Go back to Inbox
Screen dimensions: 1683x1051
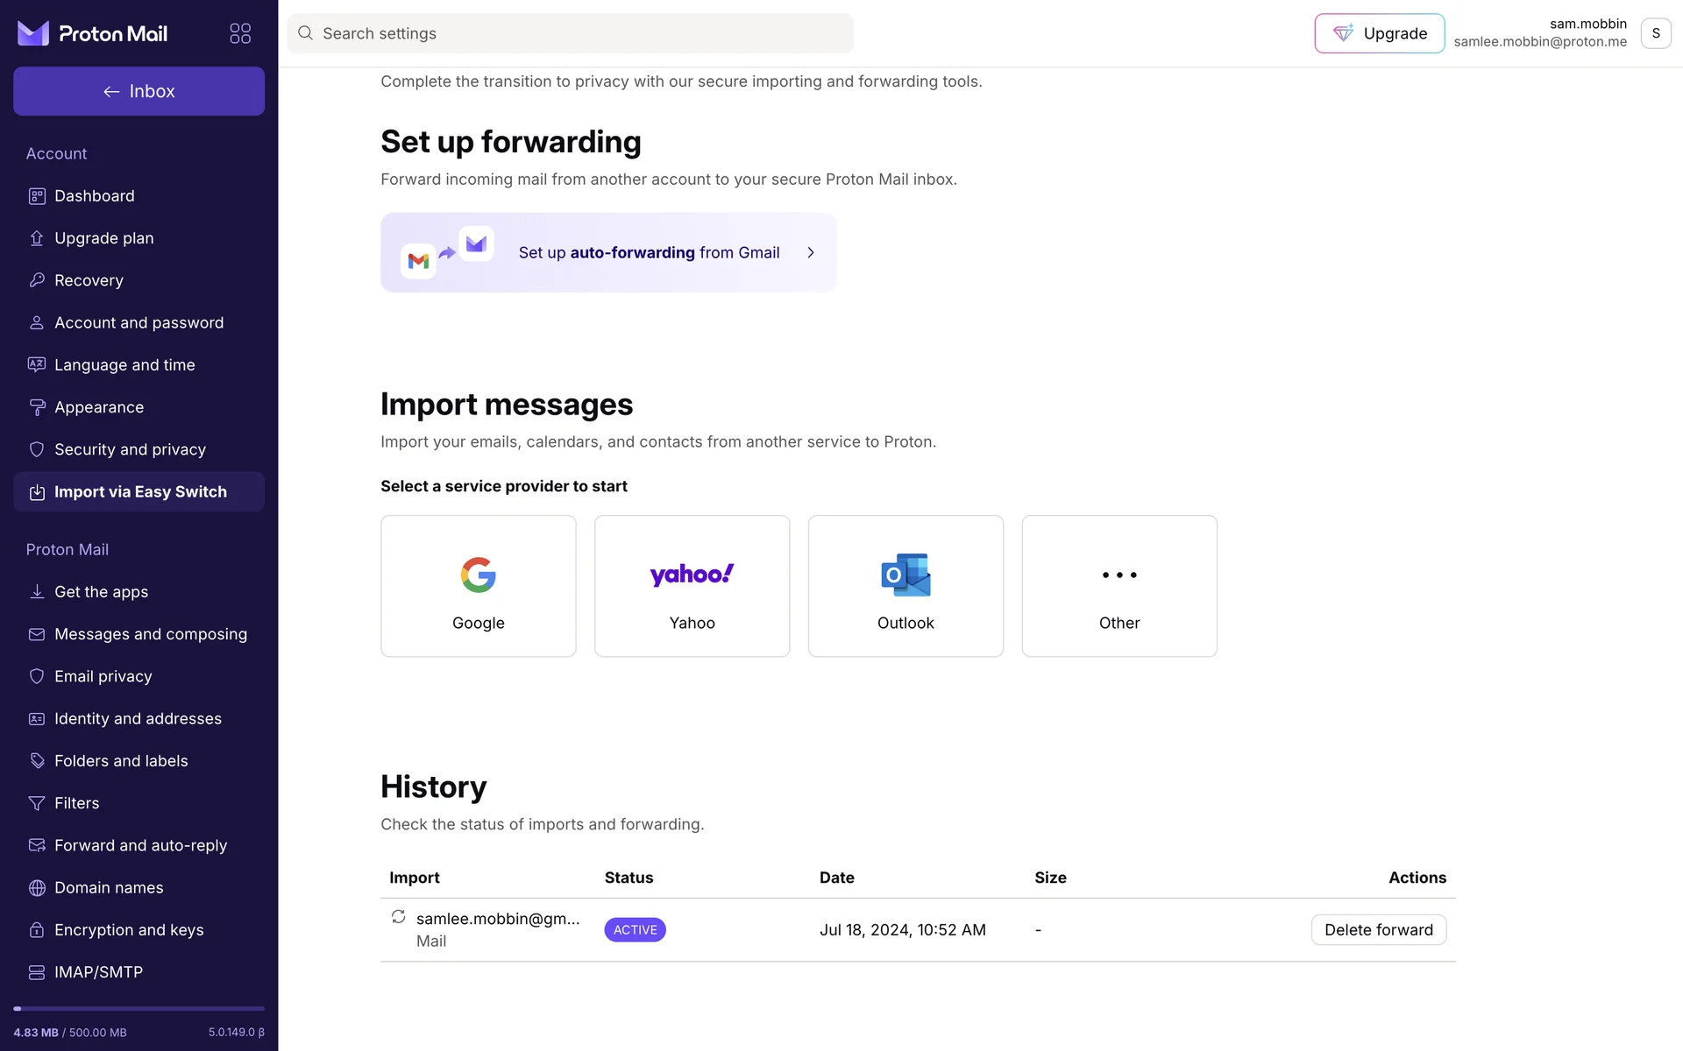[138, 91]
